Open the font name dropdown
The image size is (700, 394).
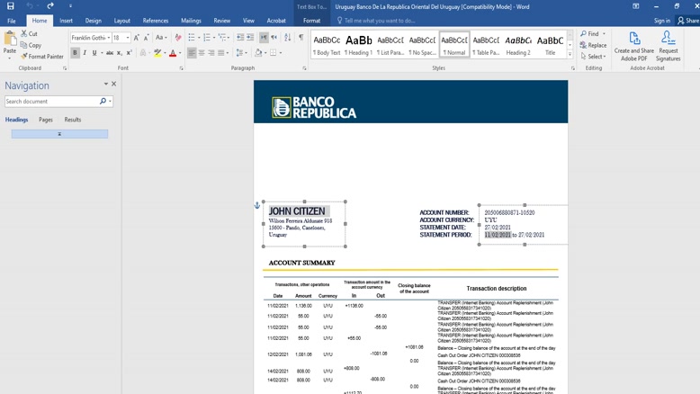coord(108,38)
